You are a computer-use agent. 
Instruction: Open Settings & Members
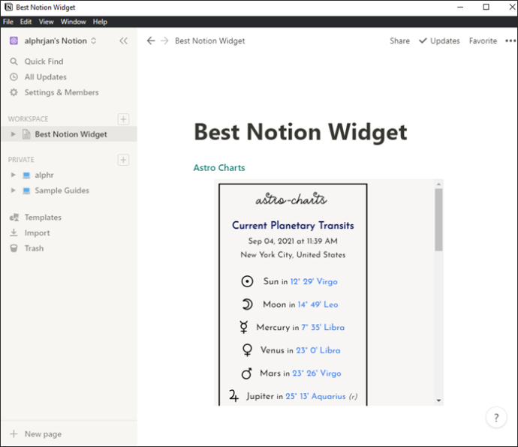62,92
